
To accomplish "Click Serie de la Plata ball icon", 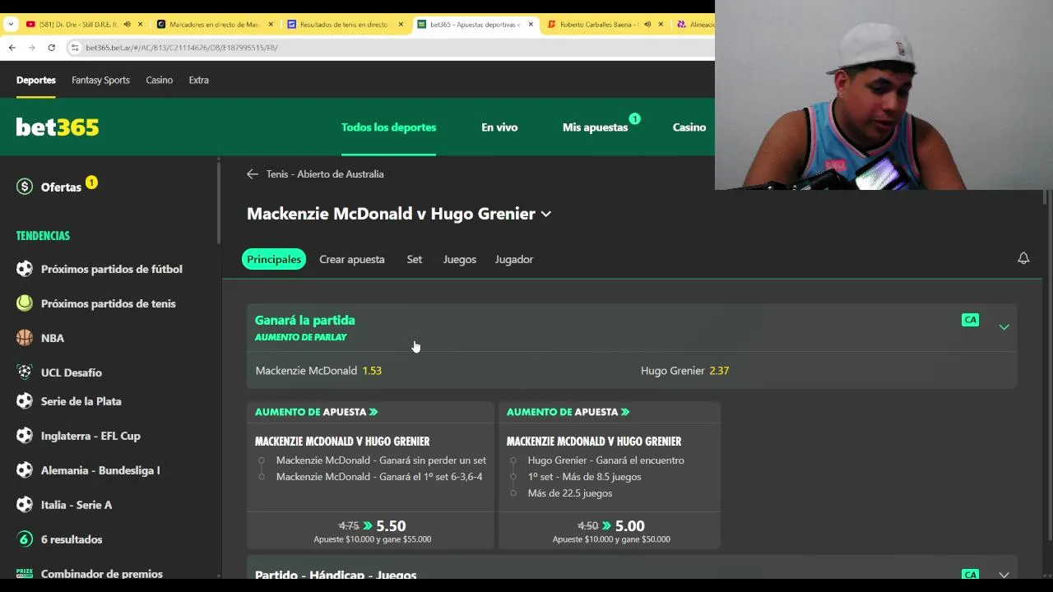I will click(25, 401).
